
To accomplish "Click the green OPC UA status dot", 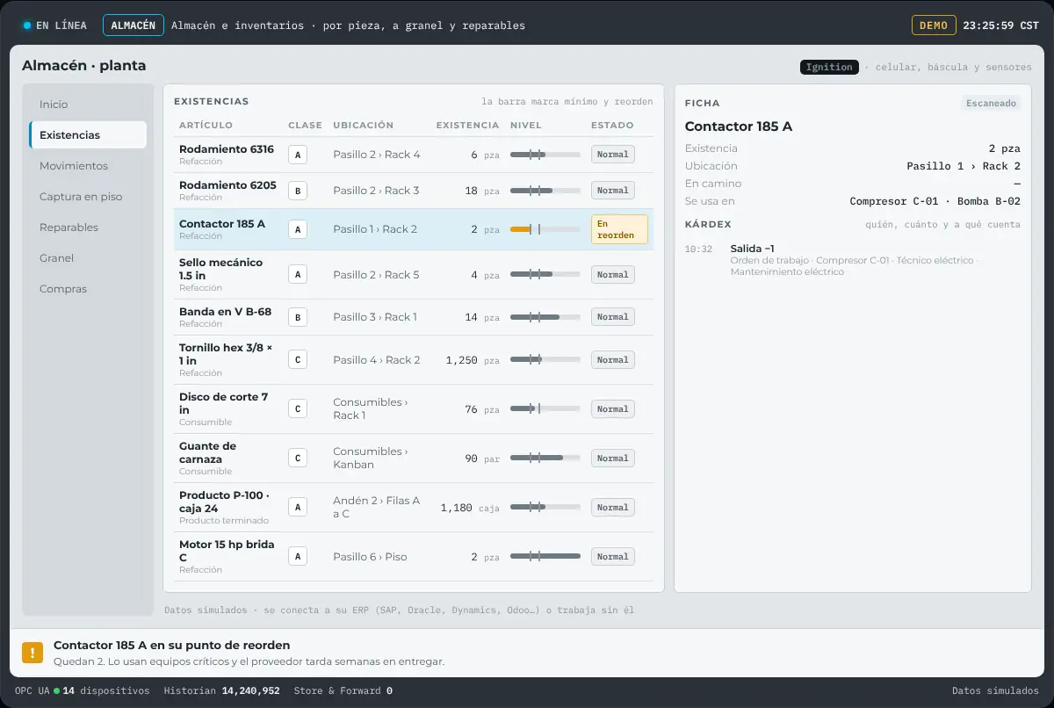I will pos(56,691).
